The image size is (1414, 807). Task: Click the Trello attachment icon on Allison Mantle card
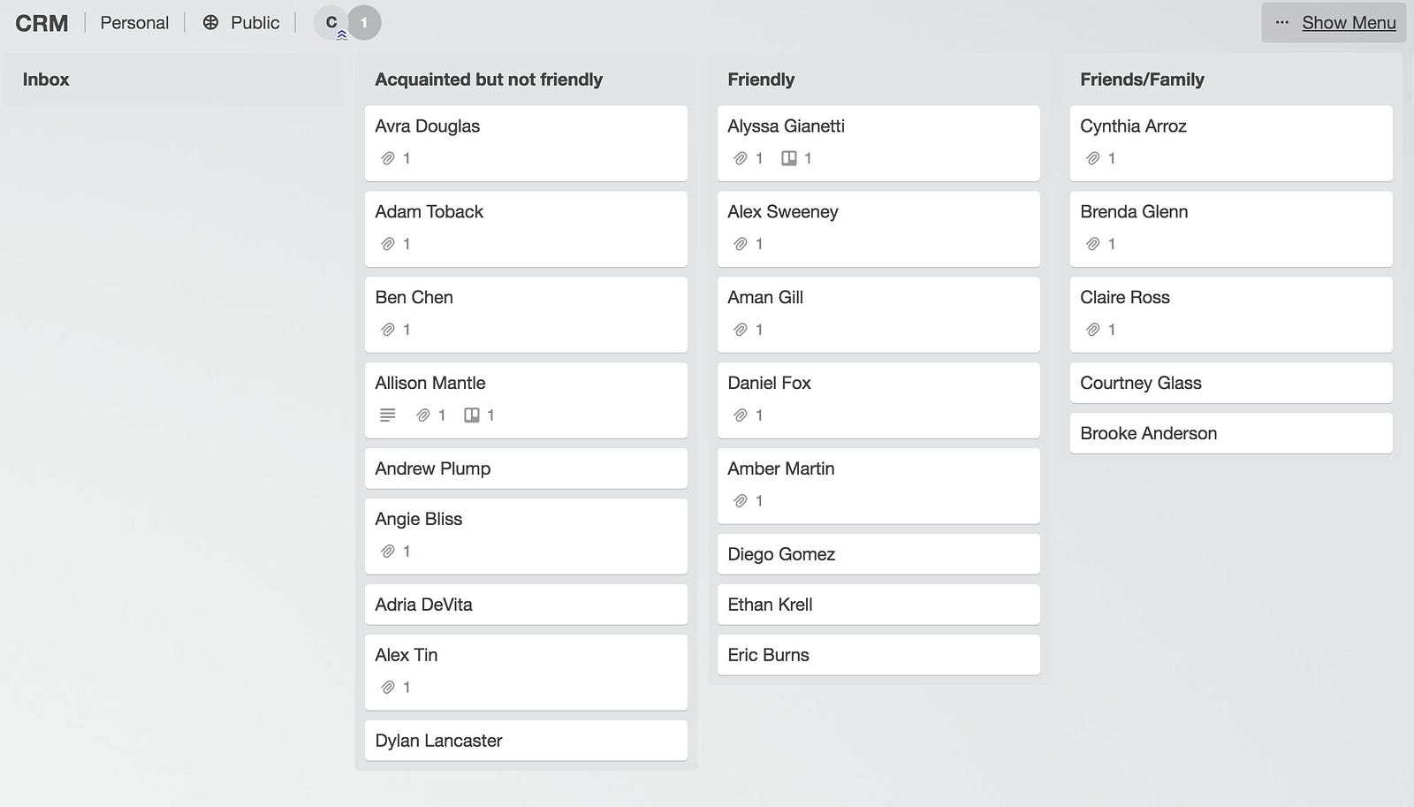[x=472, y=415]
